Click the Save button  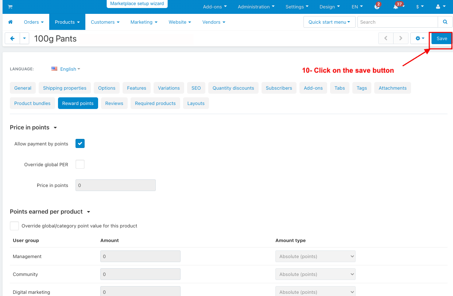tap(442, 38)
